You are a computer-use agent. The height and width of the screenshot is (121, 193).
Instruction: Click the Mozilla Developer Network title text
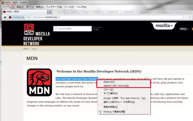click(36, 39)
